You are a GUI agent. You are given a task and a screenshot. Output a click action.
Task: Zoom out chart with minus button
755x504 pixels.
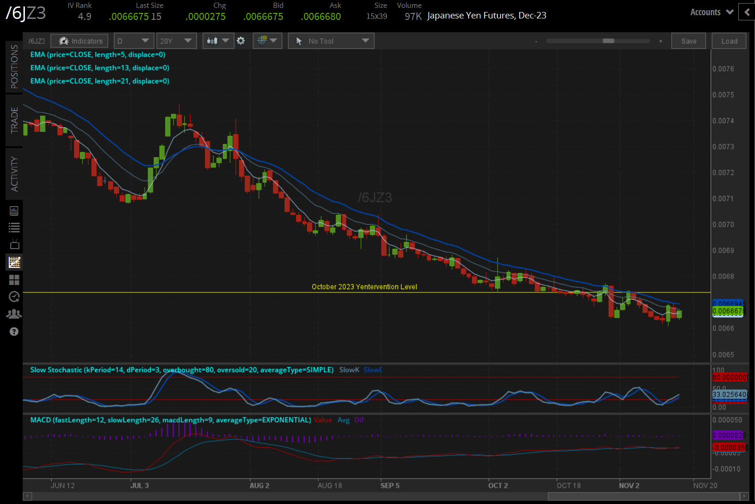pos(536,42)
